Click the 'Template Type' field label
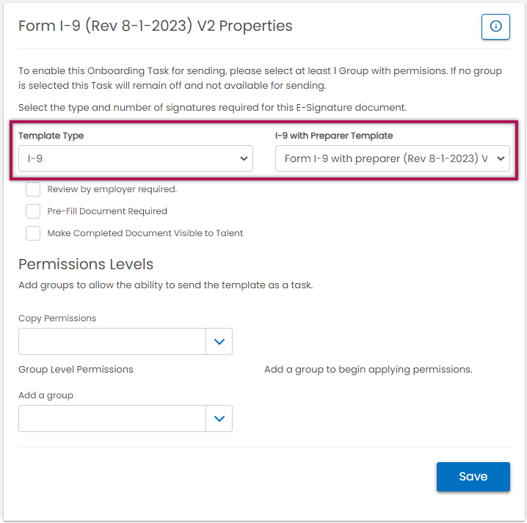The height and width of the screenshot is (523, 527). [x=51, y=136]
